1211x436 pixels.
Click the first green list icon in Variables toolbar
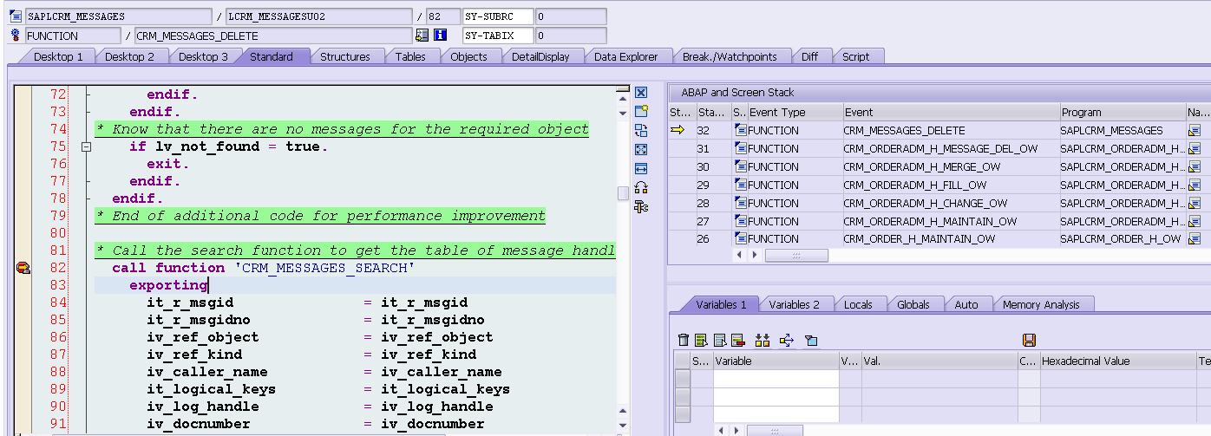tap(701, 340)
